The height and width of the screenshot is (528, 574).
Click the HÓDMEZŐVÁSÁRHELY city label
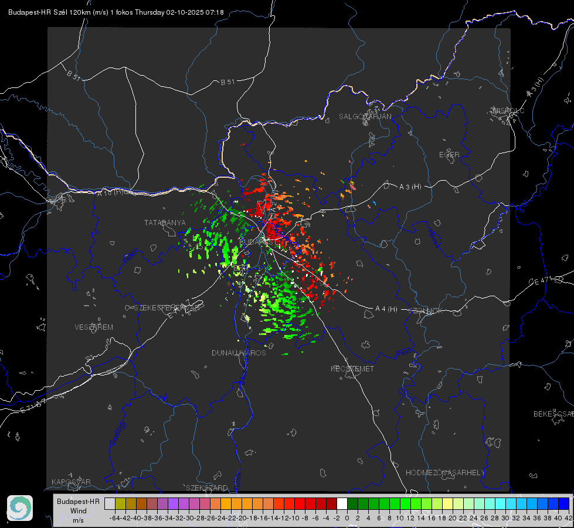click(x=445, y=473)
